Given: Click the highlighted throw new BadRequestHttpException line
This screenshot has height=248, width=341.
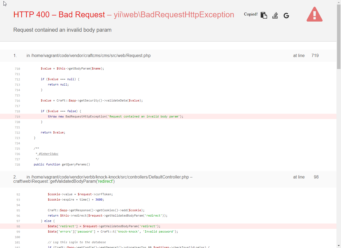Looking at the screenshot, I should (168, 116).
